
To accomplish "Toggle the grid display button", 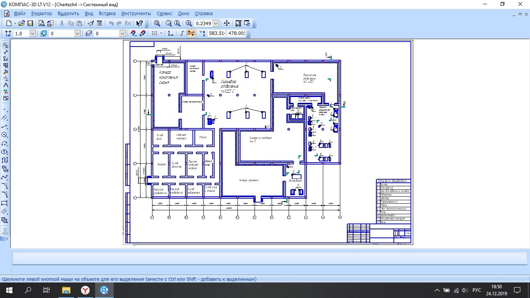I will pos(154,33).
